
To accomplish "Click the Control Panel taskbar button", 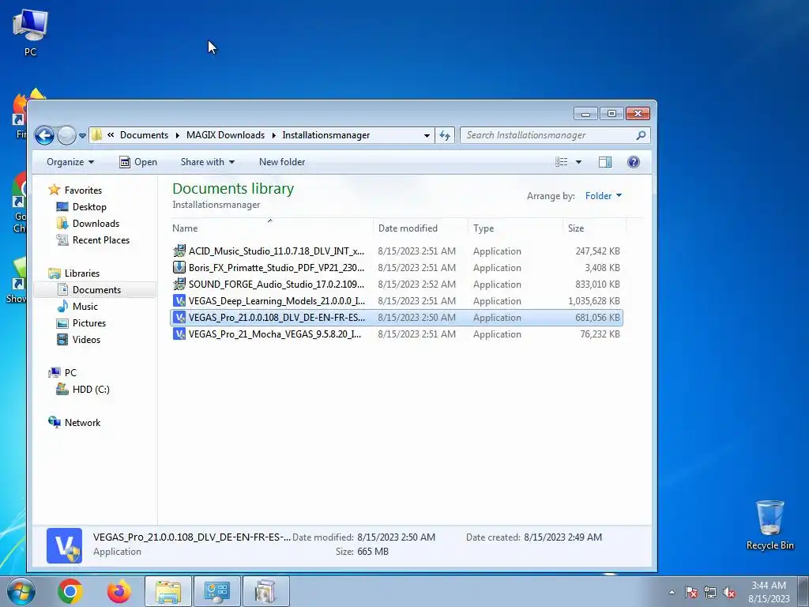I will coord(216,591).
